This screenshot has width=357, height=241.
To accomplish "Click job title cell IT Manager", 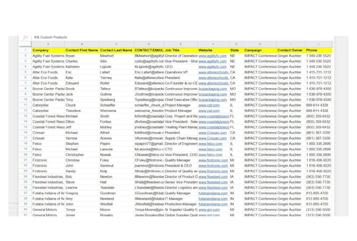I will pos(181,198).
